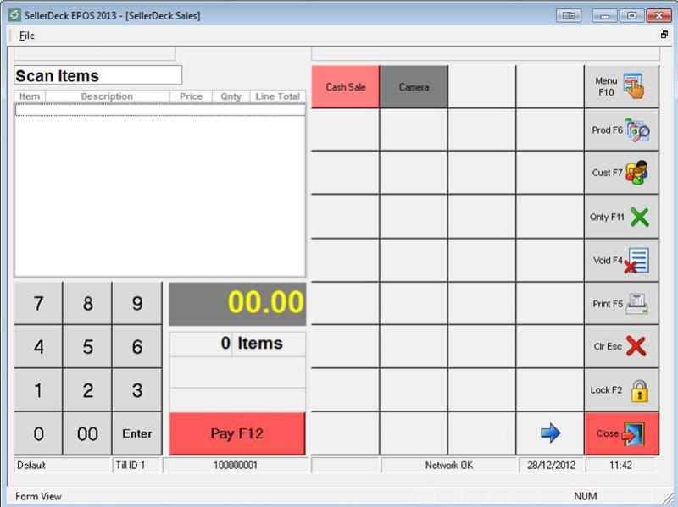Open the File menu

click(x=27, y=36)
